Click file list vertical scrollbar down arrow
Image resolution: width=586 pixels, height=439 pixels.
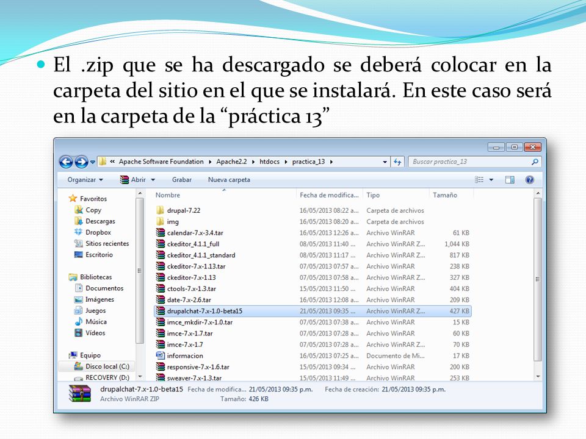(x=538, y=377)
